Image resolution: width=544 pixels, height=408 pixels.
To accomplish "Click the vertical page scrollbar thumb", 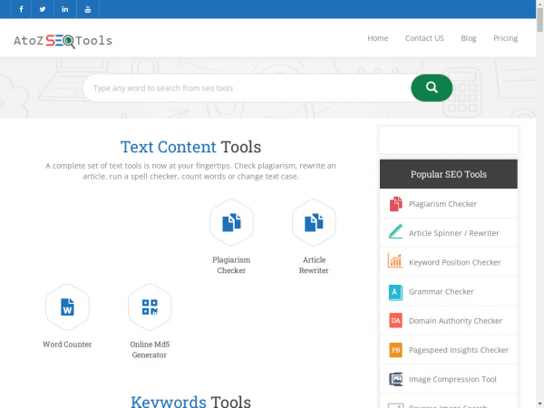I will (539, 19).
